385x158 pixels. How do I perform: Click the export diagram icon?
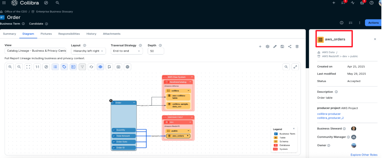point(110,66)
